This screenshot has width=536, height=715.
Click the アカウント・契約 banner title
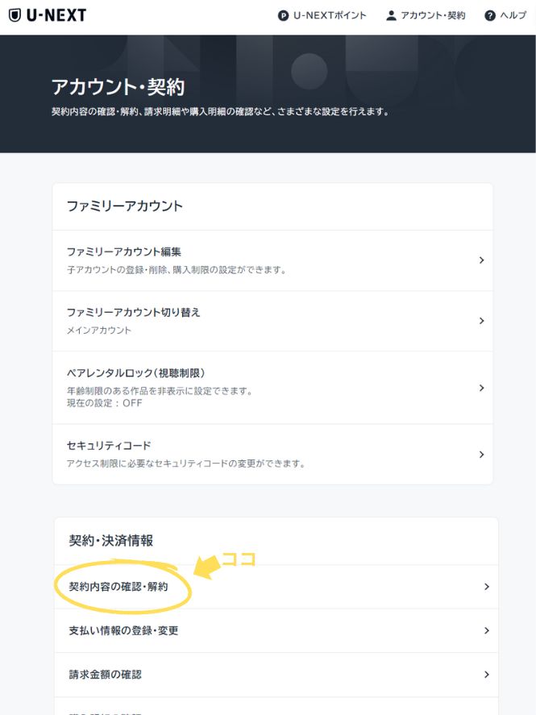click(x=118, y=86)
